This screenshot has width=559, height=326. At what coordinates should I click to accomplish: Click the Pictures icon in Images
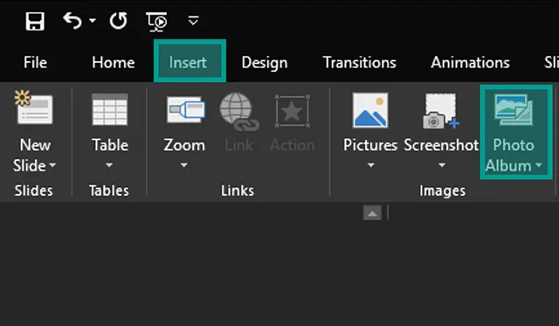pyautogui.click(x=370, y=110)
